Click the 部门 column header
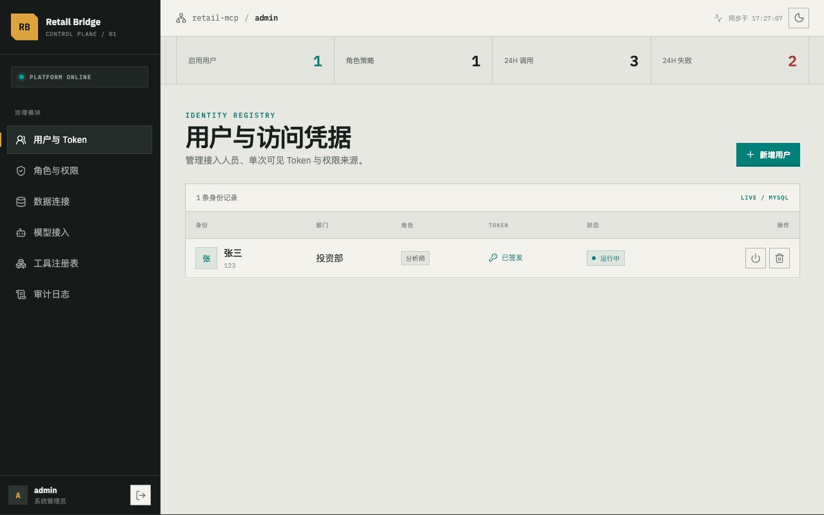Image resolution: width=824 pixels, height=515 pixels. (322, 225)
